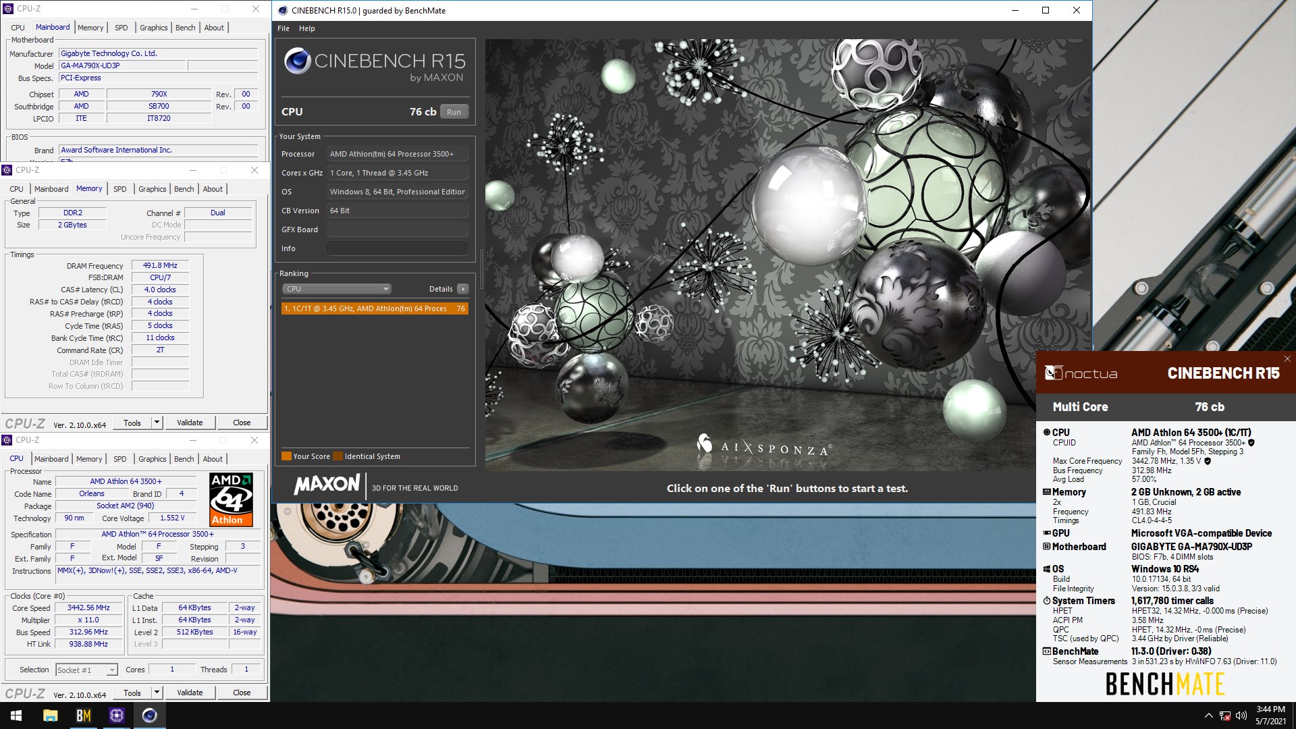Click the Noctua logo in BenchMate panel

1081,373
